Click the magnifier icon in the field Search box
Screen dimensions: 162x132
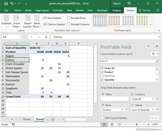tap(157, 61)
